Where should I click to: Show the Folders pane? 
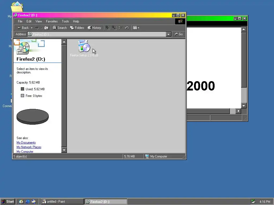[77, 28]
